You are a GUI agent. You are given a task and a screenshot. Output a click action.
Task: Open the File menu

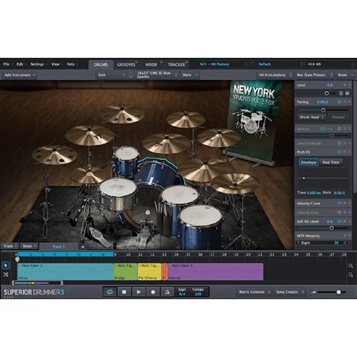click(x=7, y=64)
